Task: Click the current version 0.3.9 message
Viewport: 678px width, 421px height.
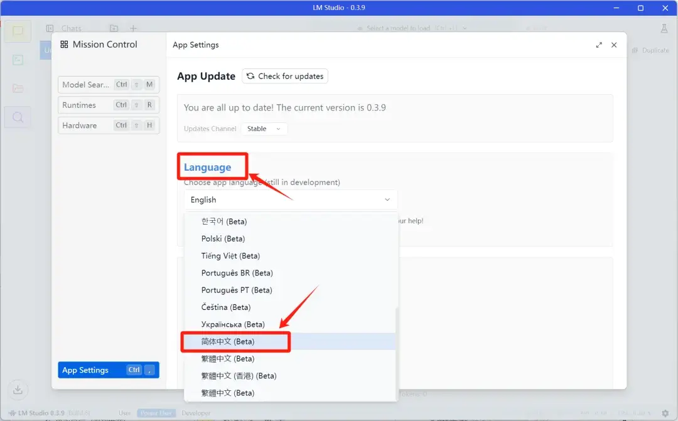Action: pyautogui.click(x=284, y=108)
